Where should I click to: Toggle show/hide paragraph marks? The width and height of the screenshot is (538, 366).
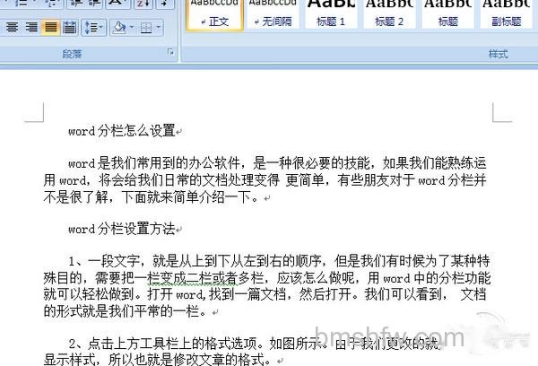point(165,3)
